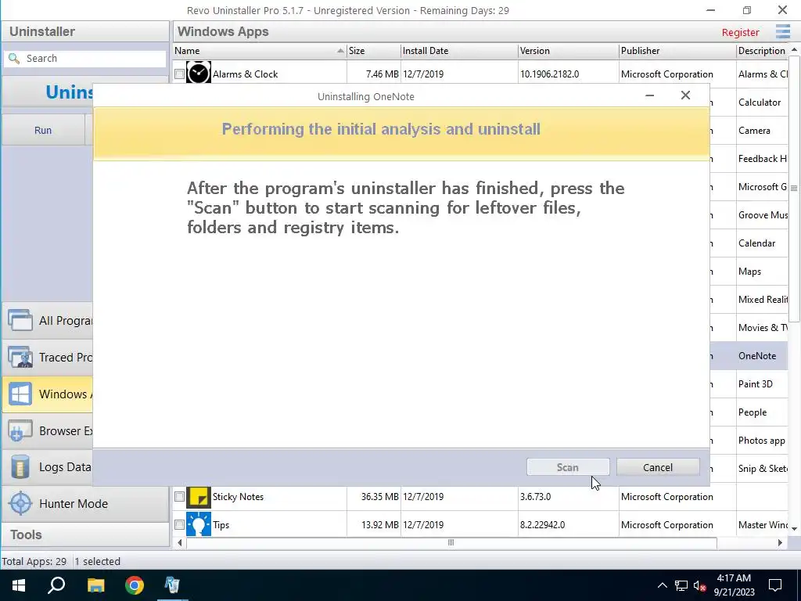The height and width of the screenshot is (601, 801).
Task: Launch Google Chrome from the taskbar
Action: point(135,585)
